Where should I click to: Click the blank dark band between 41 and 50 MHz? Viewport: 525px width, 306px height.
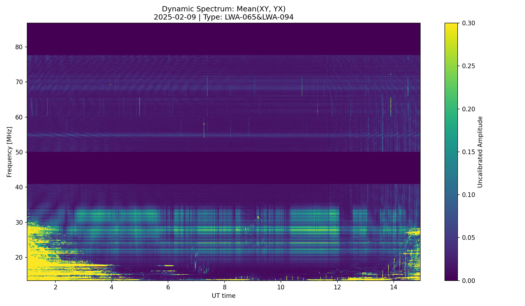pos(223,168)
